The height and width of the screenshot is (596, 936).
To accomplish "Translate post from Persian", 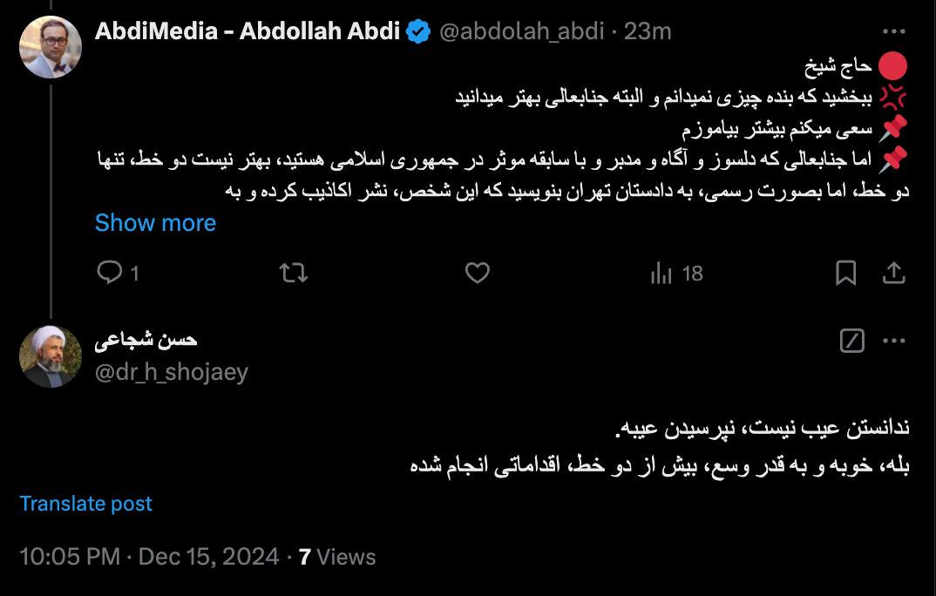I will 85,504.
